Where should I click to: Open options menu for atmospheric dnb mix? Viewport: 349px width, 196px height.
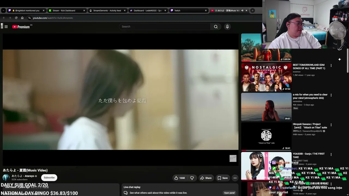pos(331,95)
